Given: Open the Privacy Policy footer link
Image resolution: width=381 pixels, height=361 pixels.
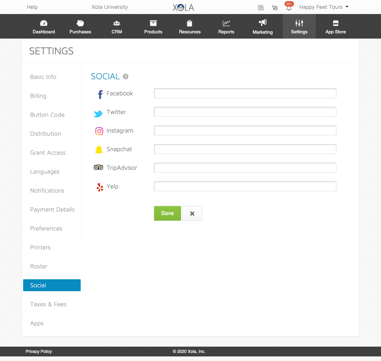Looking at the screenshot, I should (39, 352).
